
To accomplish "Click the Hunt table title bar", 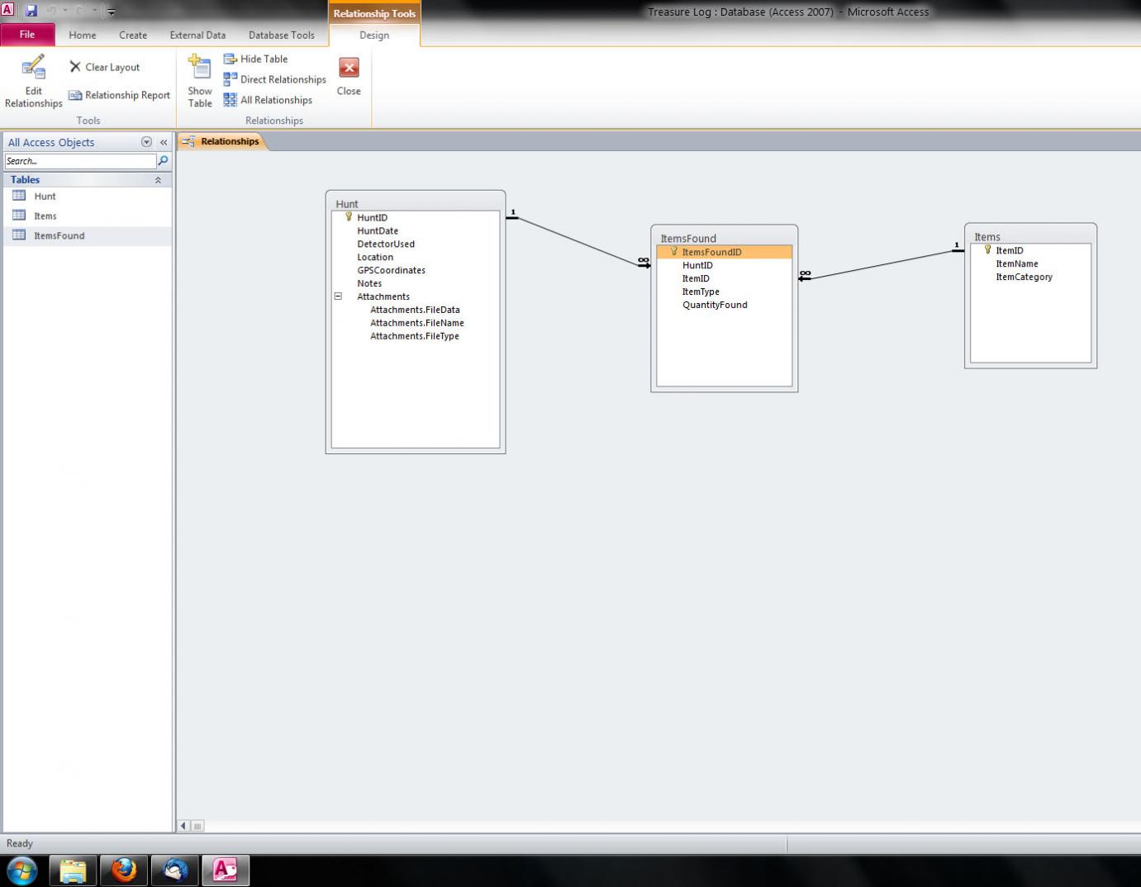I will (416, 202).
